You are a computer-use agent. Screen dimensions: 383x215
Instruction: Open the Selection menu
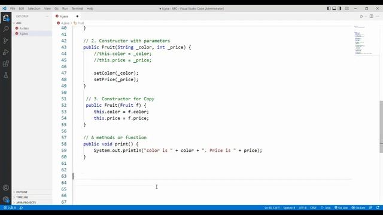coord(34,8)
